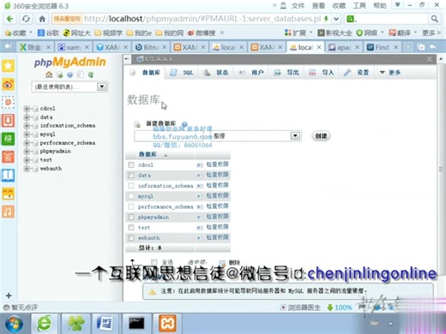This screenshot has width=446, height=334.
Task: Open the music note sidebar icon
Action: (x=8, y=212)
